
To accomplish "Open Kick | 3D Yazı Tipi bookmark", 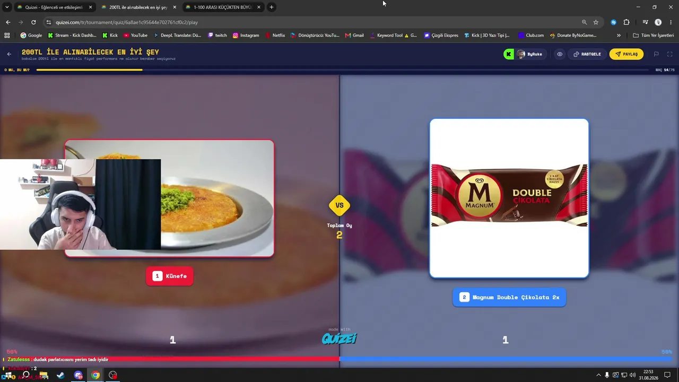I will click(x=486, y=36).
